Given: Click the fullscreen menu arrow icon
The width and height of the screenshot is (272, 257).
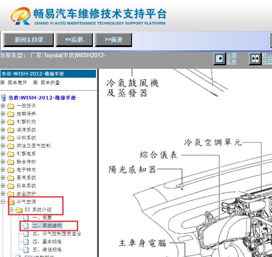Looking at the screenshot, I should click(220, 59).
